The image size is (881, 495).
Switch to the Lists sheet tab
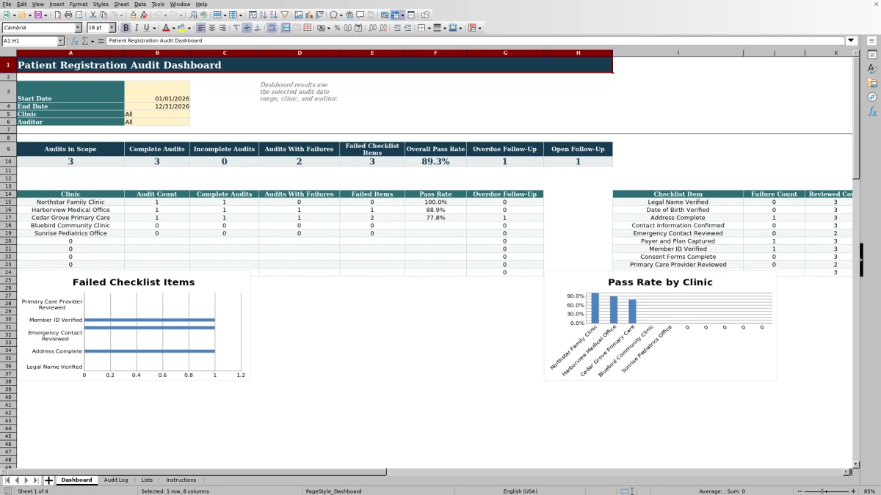click(x=147, y=480)
